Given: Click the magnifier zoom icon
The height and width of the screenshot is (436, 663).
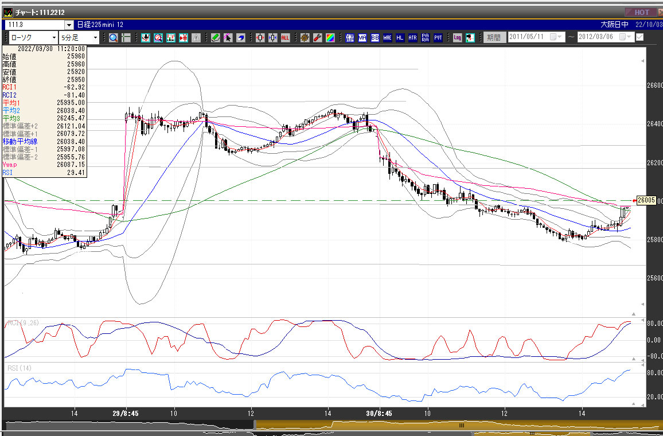Looking at the screenshot, I should pyautogui.click(x=114, y=38).
